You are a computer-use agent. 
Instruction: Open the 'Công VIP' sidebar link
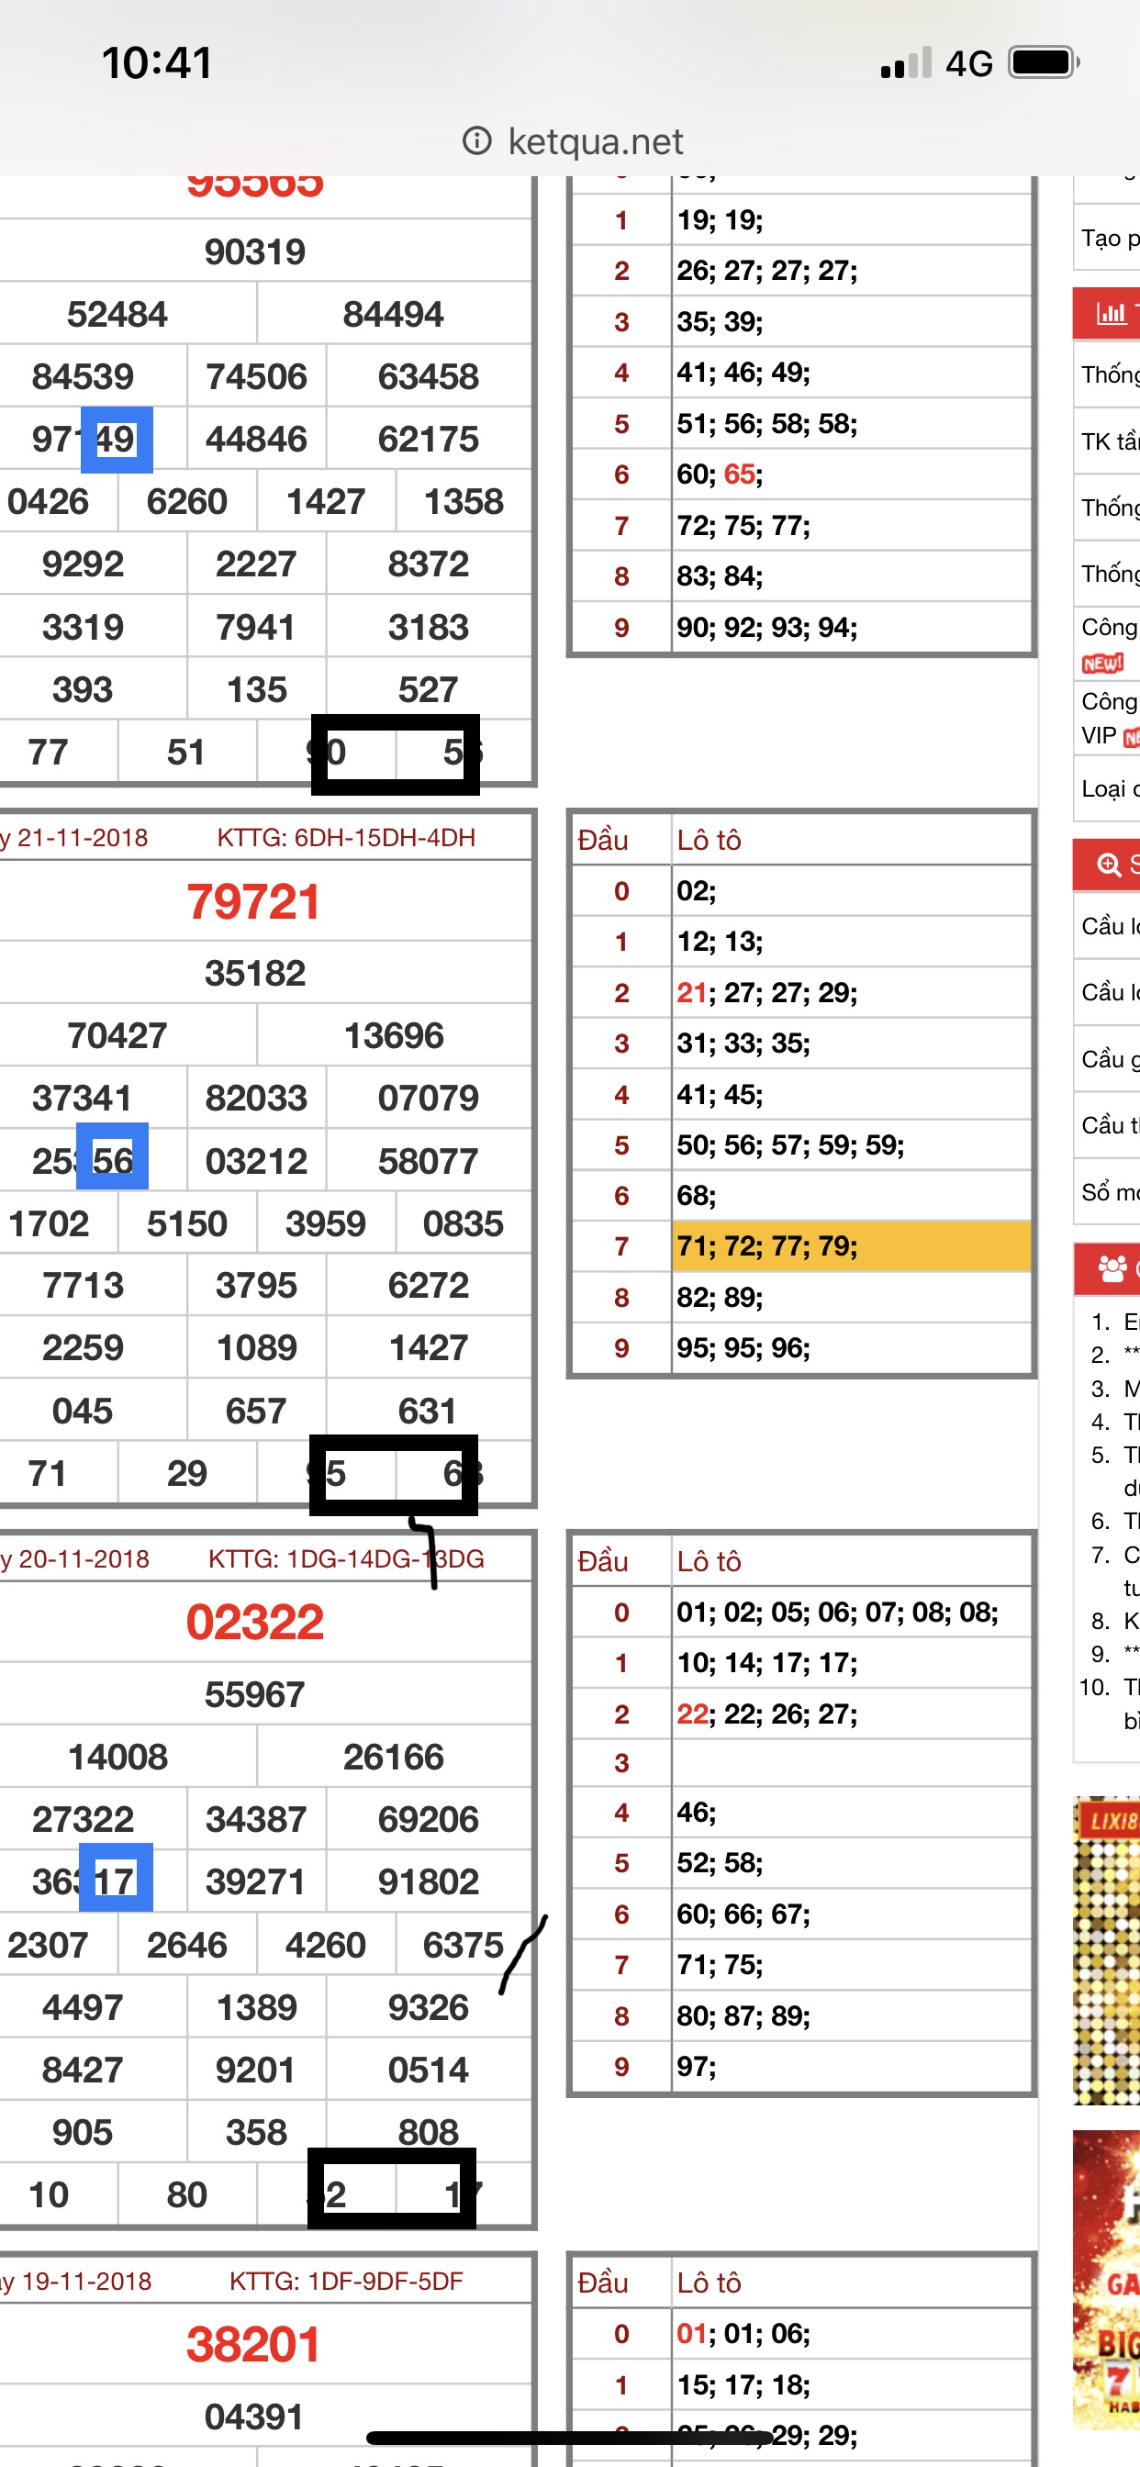(x=1110, y=719)
